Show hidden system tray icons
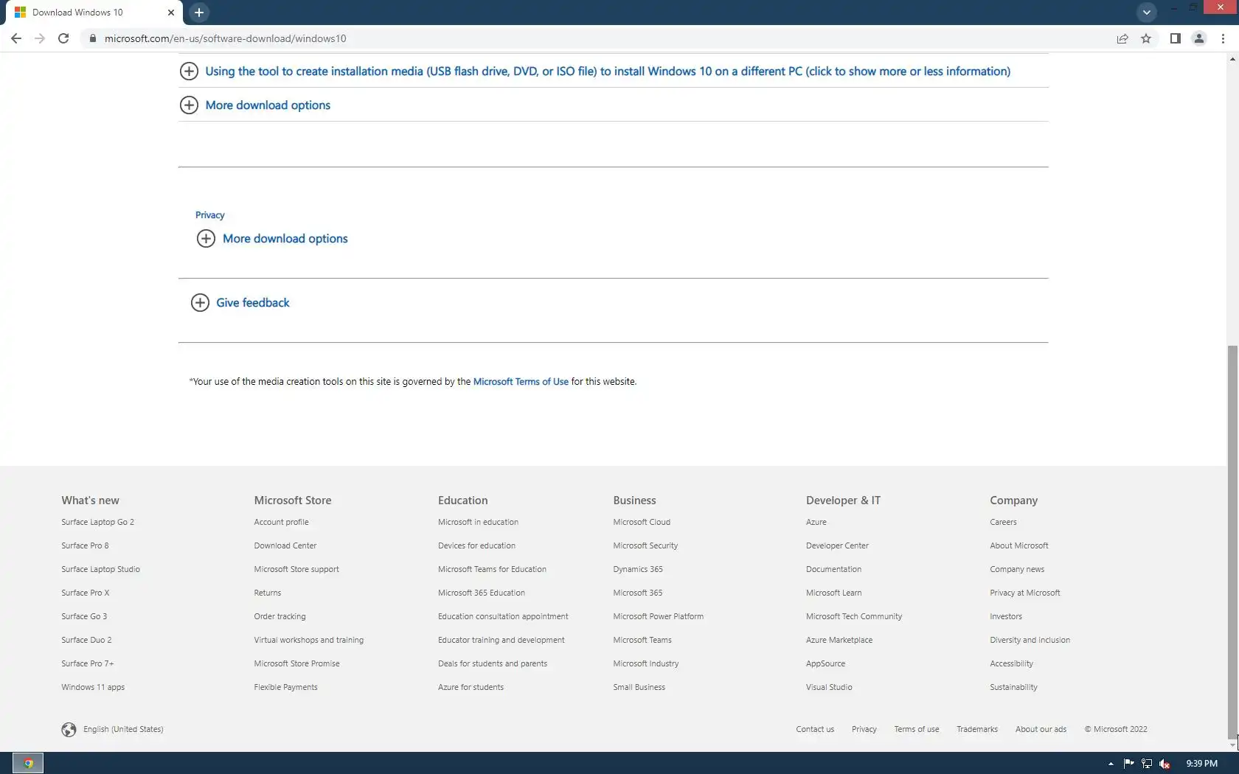This screenshot has height=774, width=1239. point(1111,764)
